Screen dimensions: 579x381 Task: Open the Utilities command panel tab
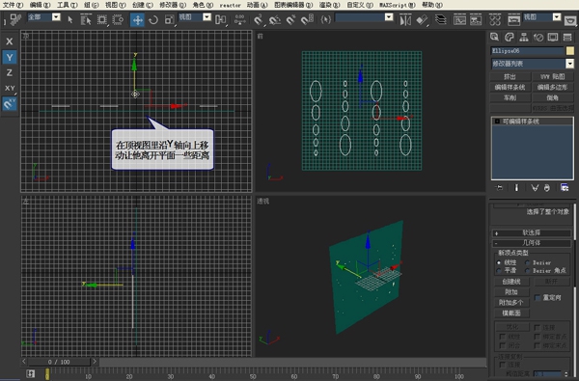tap(567, 37)
